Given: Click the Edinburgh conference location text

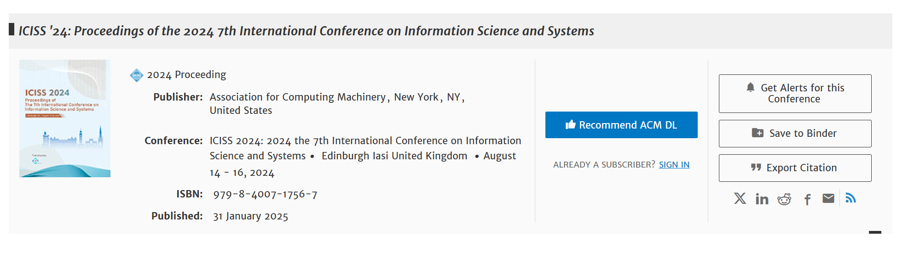Looking at the screenshot, I should tap(394, 156).
